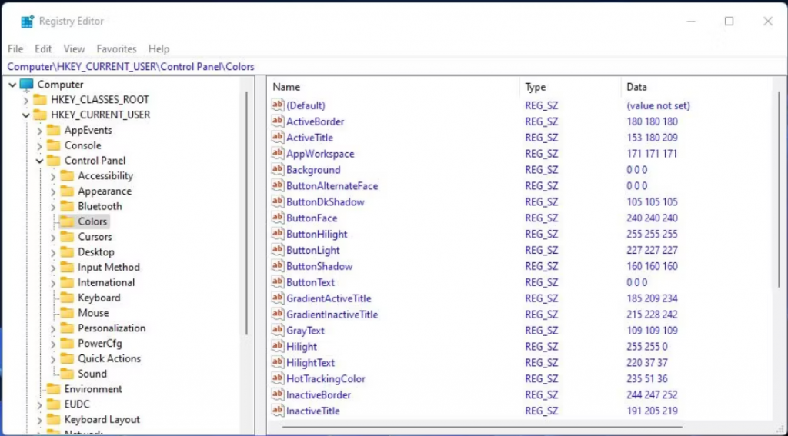This screenshot has height=436, width=788.
Task: Click the string icon beside Background
Action: point(277,169)
